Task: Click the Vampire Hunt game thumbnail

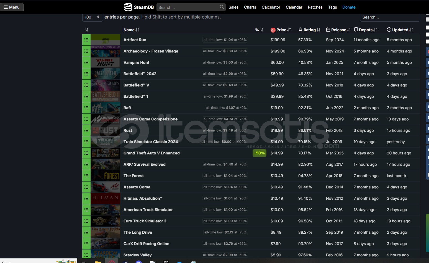Action: [x=106, y=62]
